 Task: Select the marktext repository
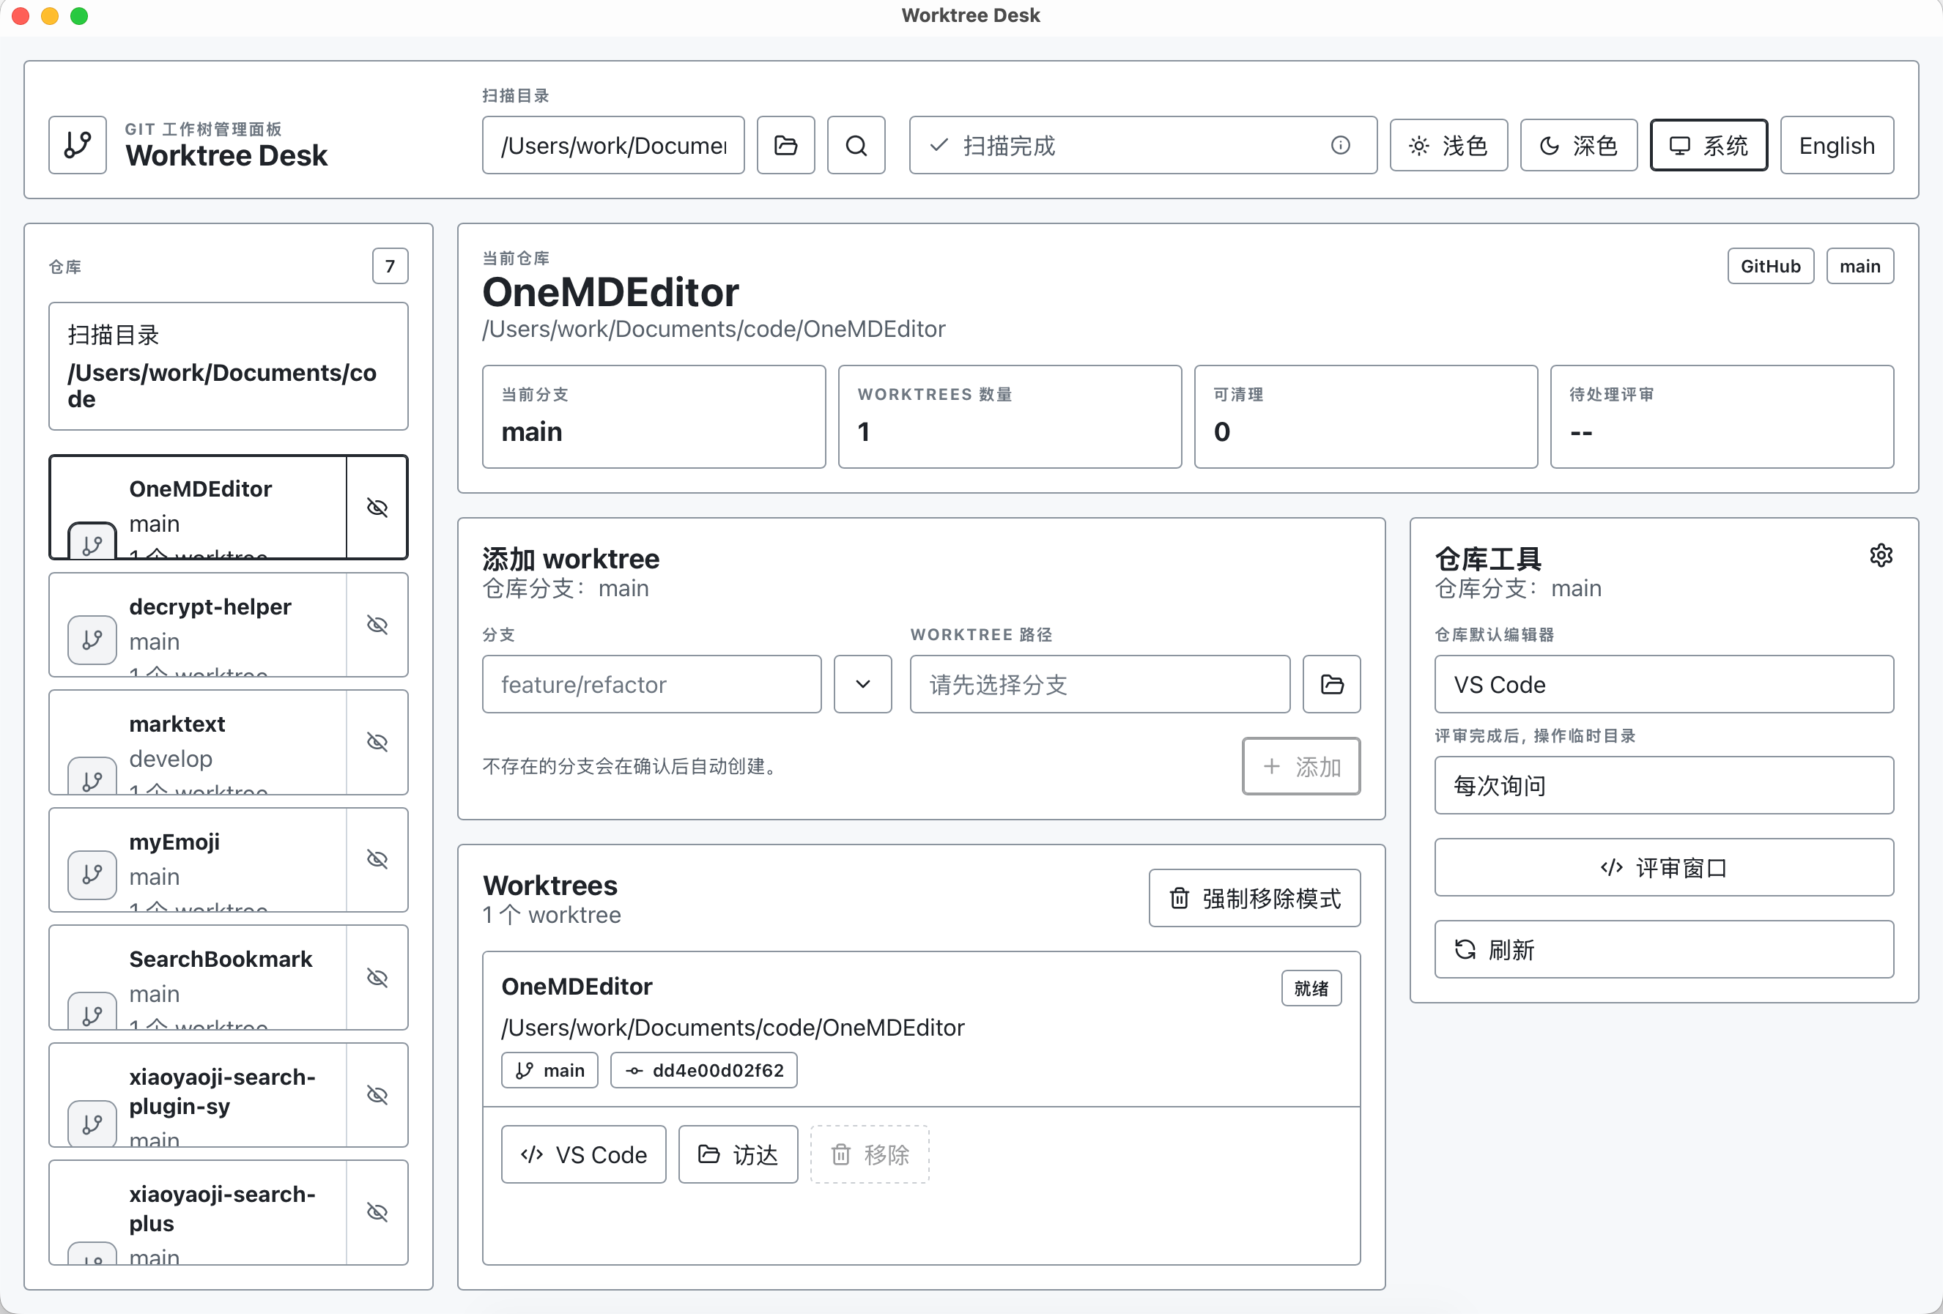point(198,742)
